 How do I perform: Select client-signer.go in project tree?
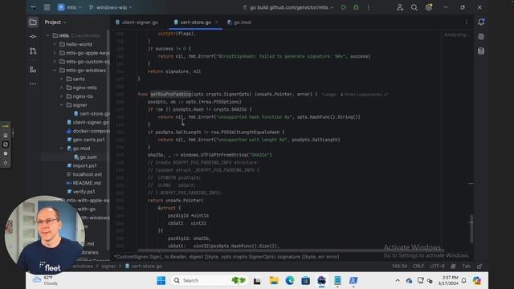(88, 122)
